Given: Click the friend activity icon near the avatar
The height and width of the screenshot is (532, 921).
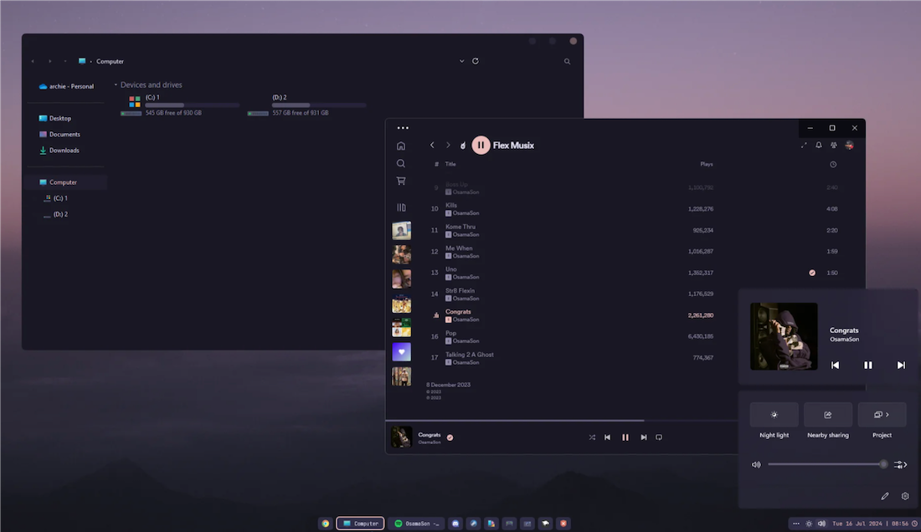Looking at the screenshot, I should click(x=833, y=145).
